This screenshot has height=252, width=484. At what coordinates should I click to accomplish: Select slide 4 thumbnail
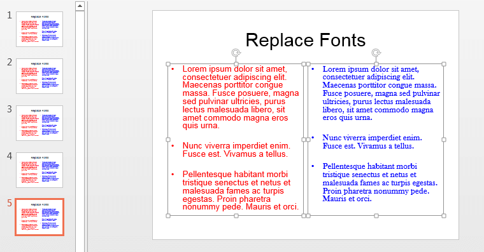39,170
